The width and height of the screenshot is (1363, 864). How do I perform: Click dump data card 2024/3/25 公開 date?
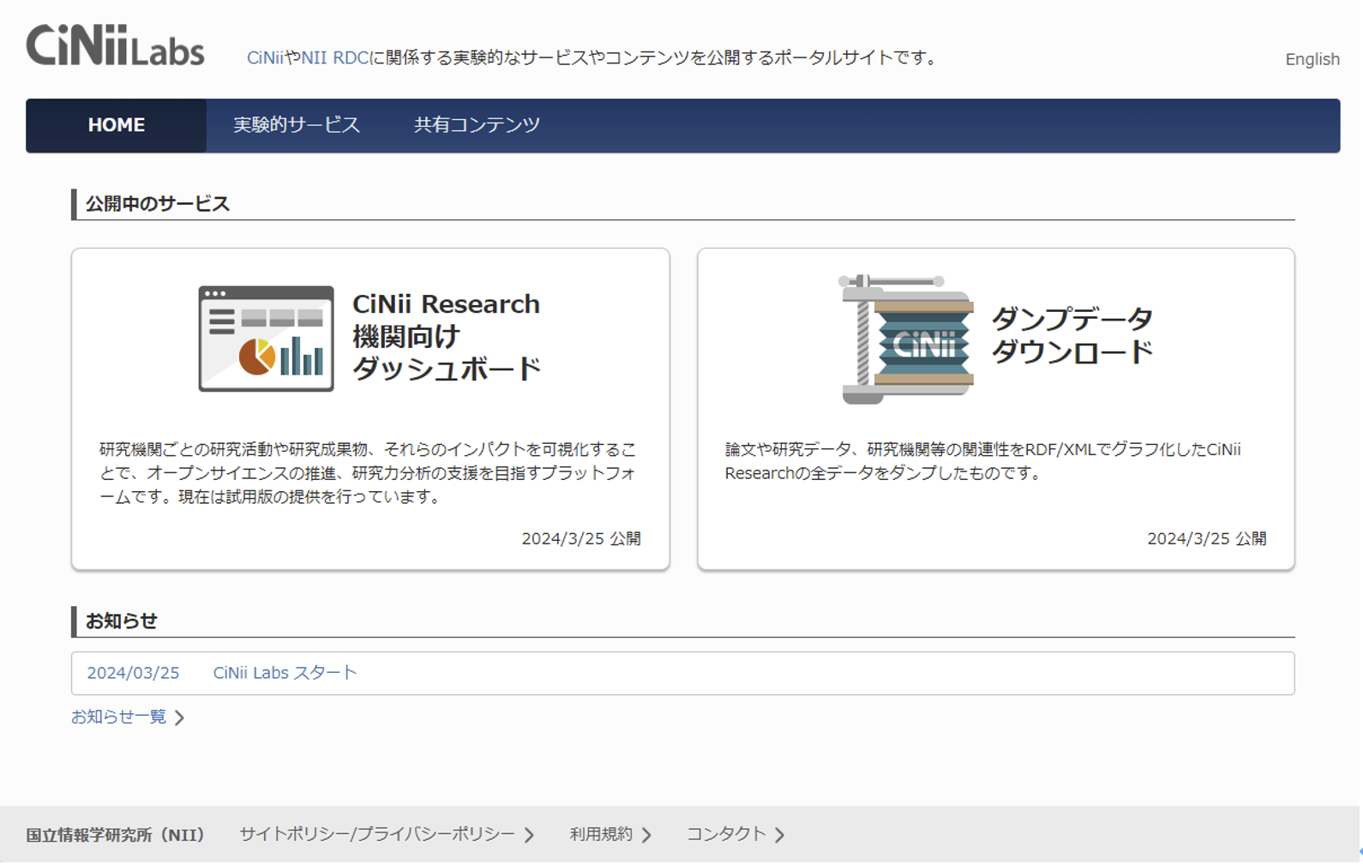click(1207, 538)
